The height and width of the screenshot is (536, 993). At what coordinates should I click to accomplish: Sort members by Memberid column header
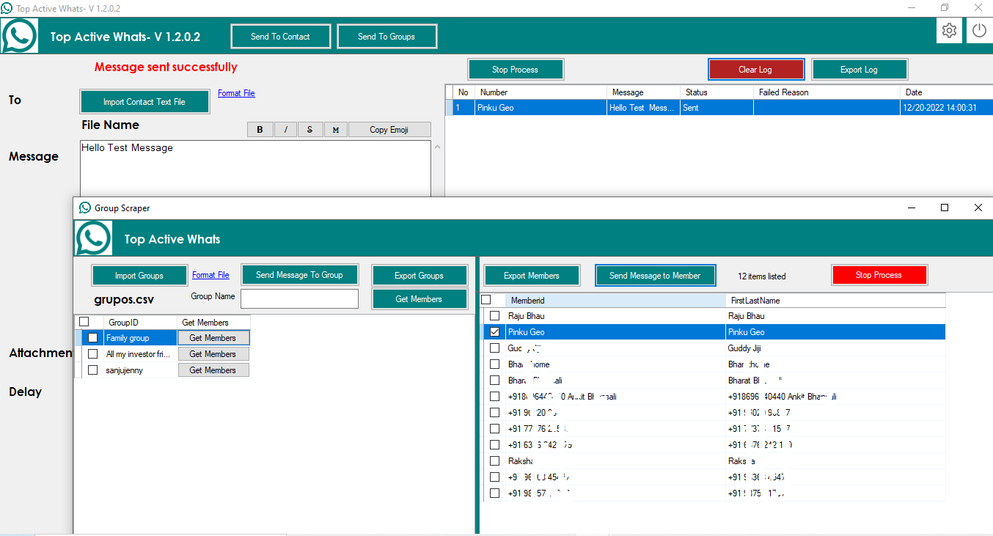tap(615, 301)
